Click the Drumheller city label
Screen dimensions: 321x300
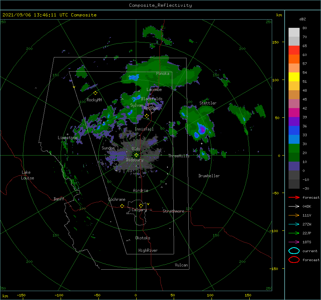click(x=209, y=176)
